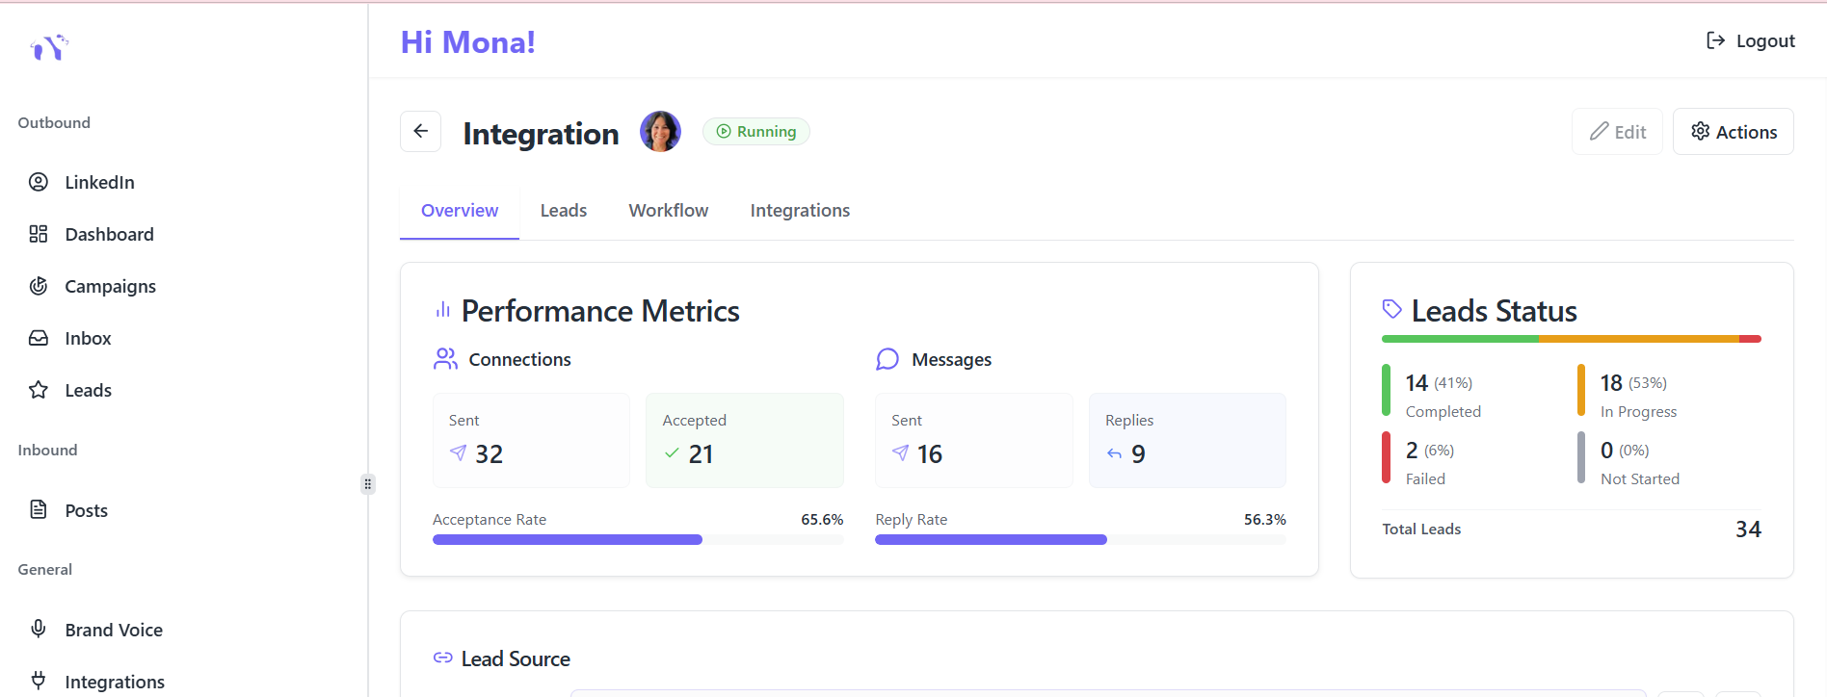Click the back arrow button beside Integration

pyautogui.click(x=421, y=132)
